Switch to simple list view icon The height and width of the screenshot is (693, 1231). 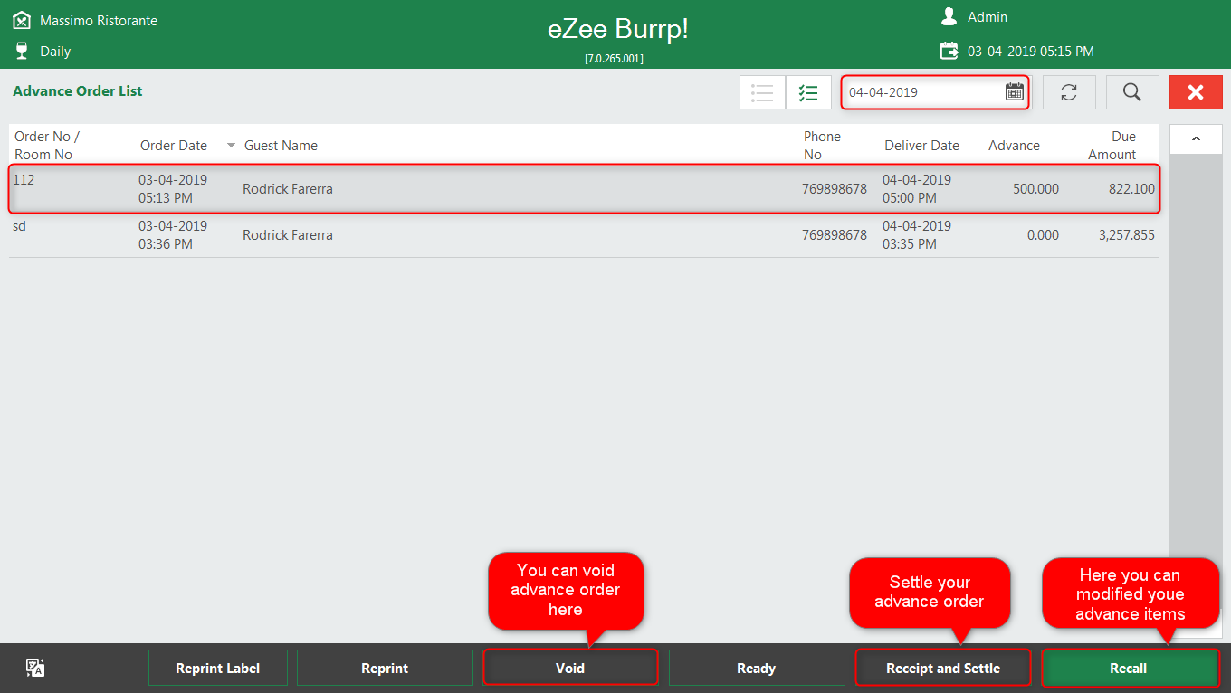click(x=762, y=92)
